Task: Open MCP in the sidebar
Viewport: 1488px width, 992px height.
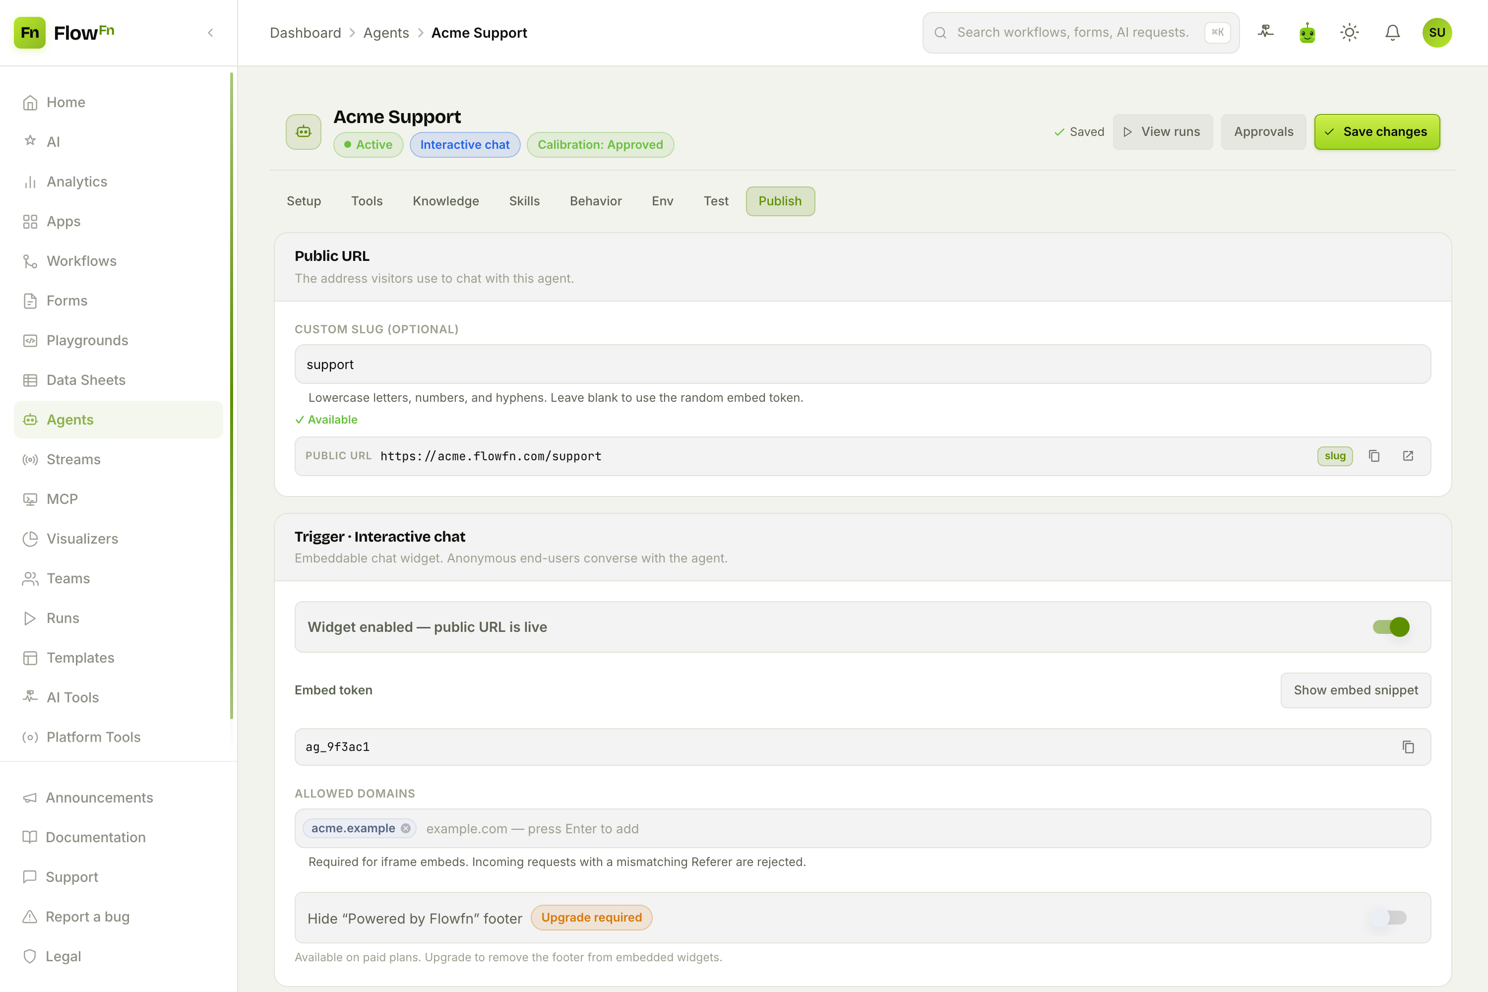Action: point(119,499)
